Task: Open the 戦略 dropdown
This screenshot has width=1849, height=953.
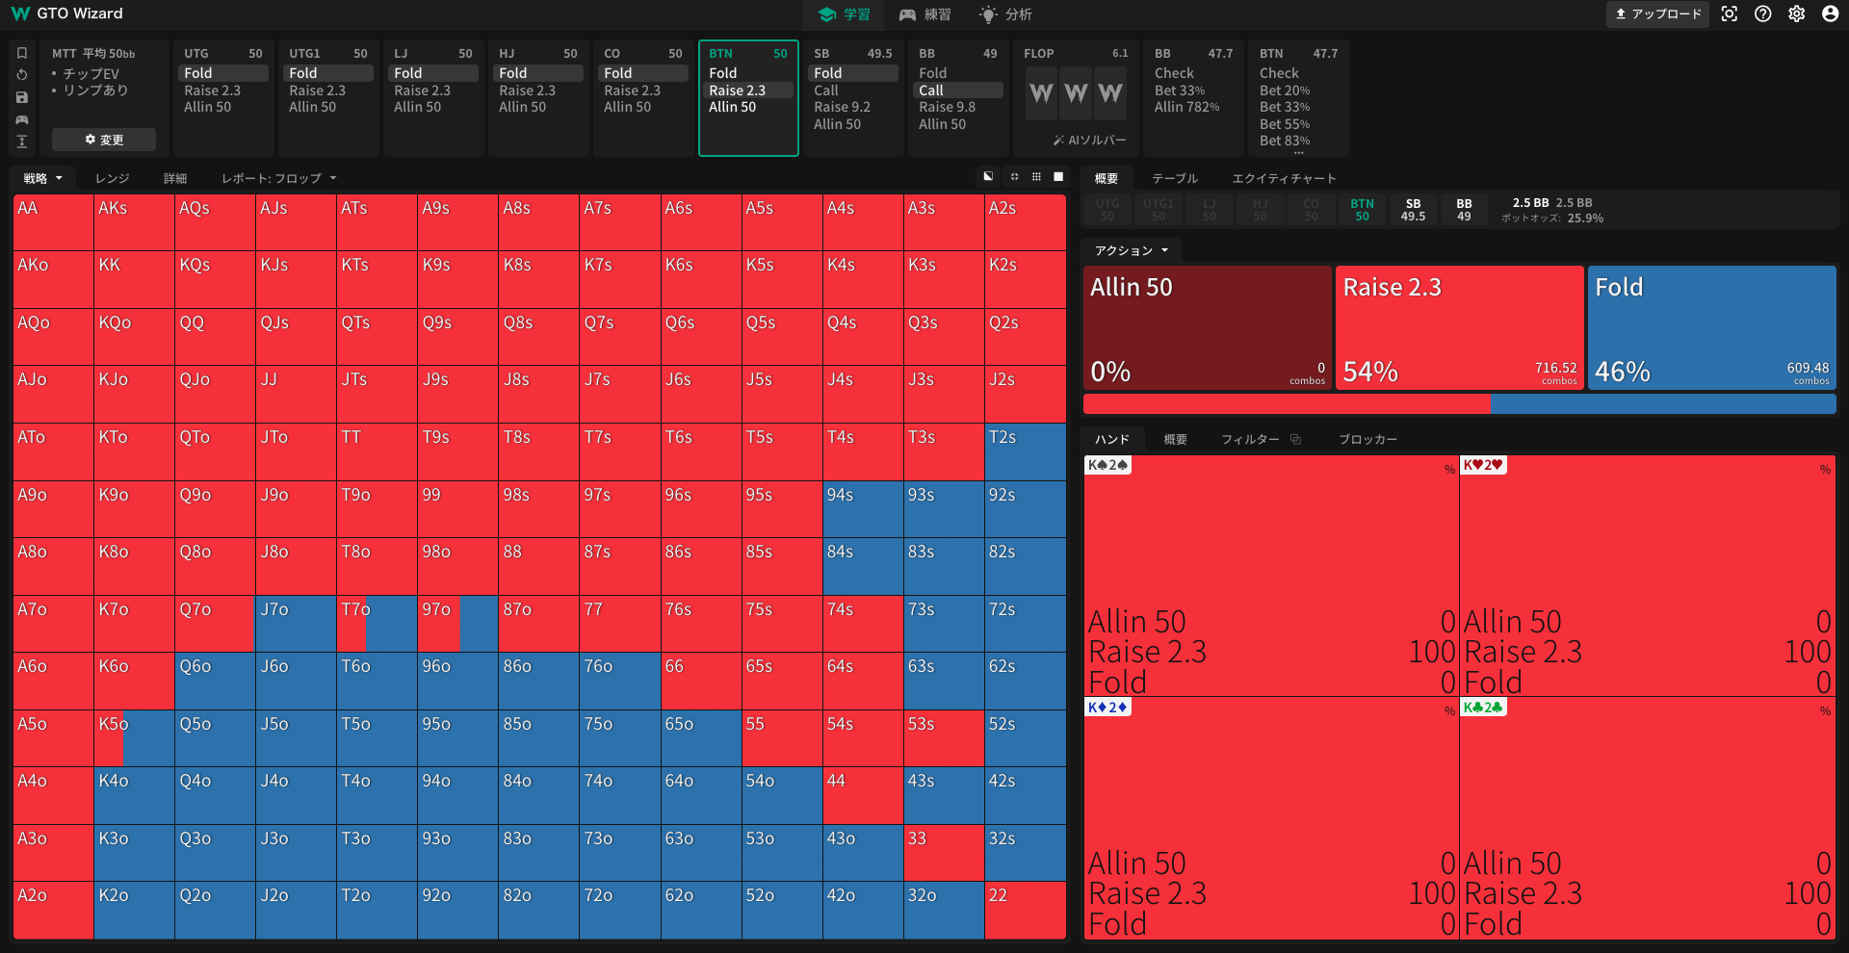Action: click(x=42, y=178)
